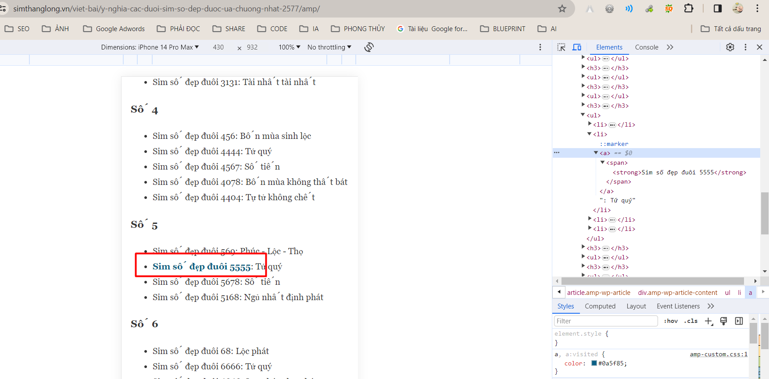Click the blue sound-waves extension icon
This screenshot has height=379, width=769.
(x=629, y=8)
